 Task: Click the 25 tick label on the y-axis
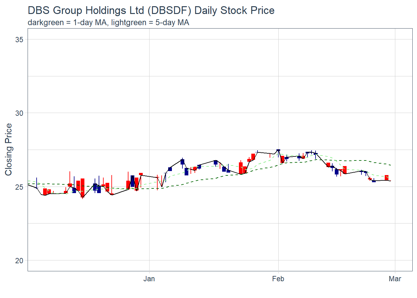coord(19,187)
